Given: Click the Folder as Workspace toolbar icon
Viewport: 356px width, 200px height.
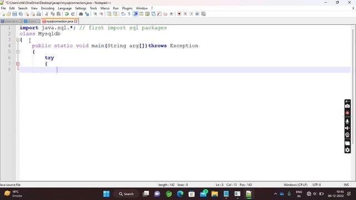Looking at the screenshot, I should coord(166,14).
